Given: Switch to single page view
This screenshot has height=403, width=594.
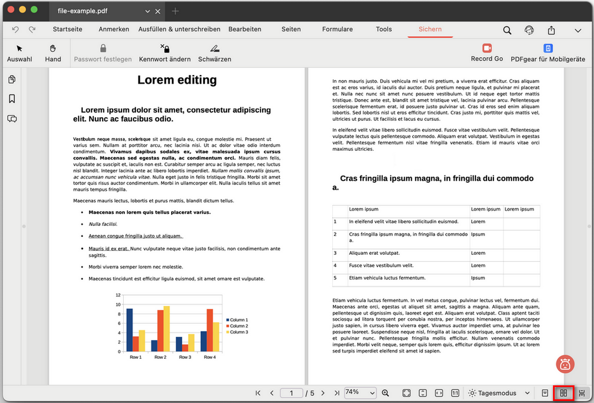Looking at the screenshot, I should 545,393.
